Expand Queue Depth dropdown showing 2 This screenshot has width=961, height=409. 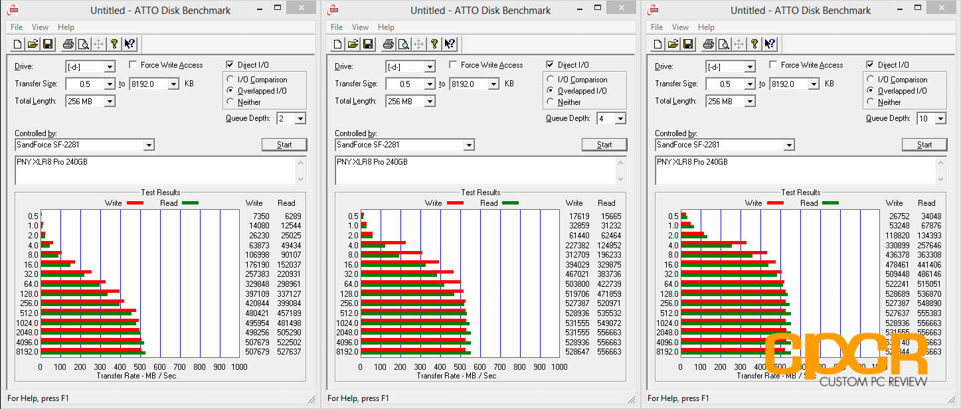300,118
